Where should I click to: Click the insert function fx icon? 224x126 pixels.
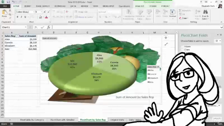(49, 27)
